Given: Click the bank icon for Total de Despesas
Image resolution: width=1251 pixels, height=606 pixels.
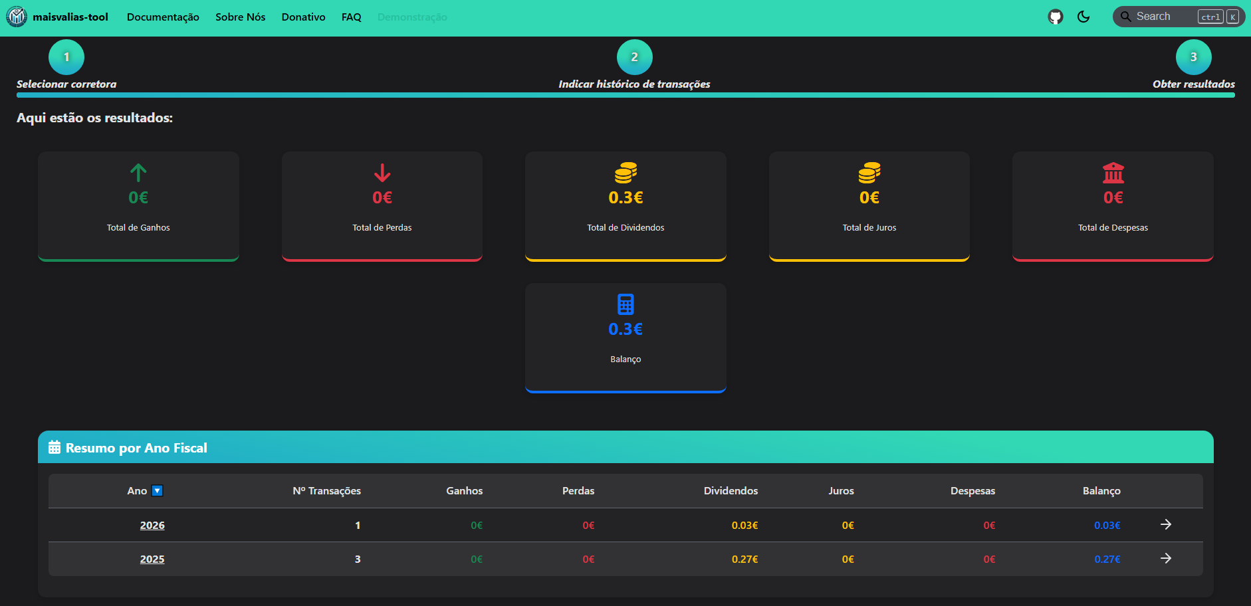Looking at the screenshot, I should (1113, 173).
